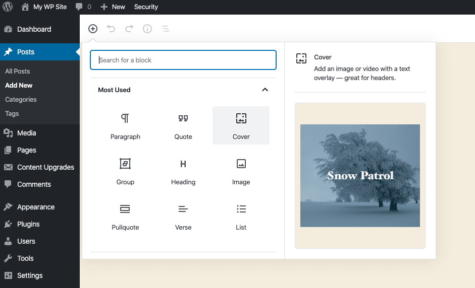The image size is (475, 288).
Task: Click the WordPress logo in admin bar
Action: (x=8, y=7)
